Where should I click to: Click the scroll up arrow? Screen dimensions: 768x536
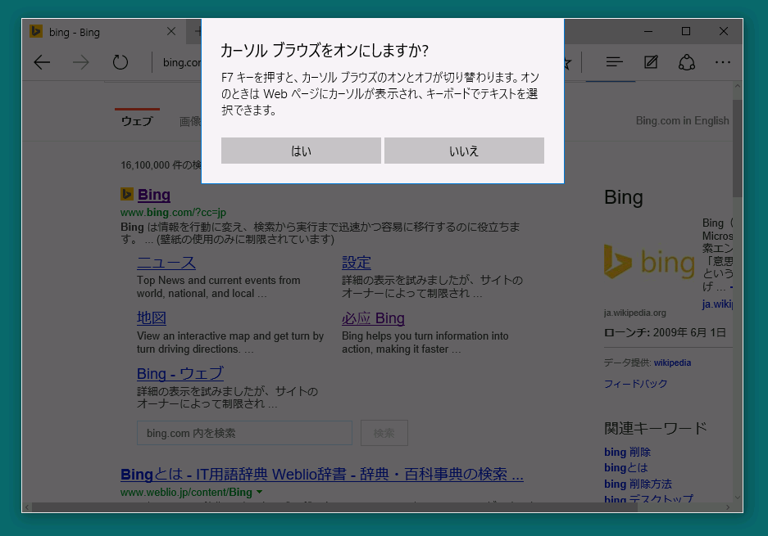737,86
